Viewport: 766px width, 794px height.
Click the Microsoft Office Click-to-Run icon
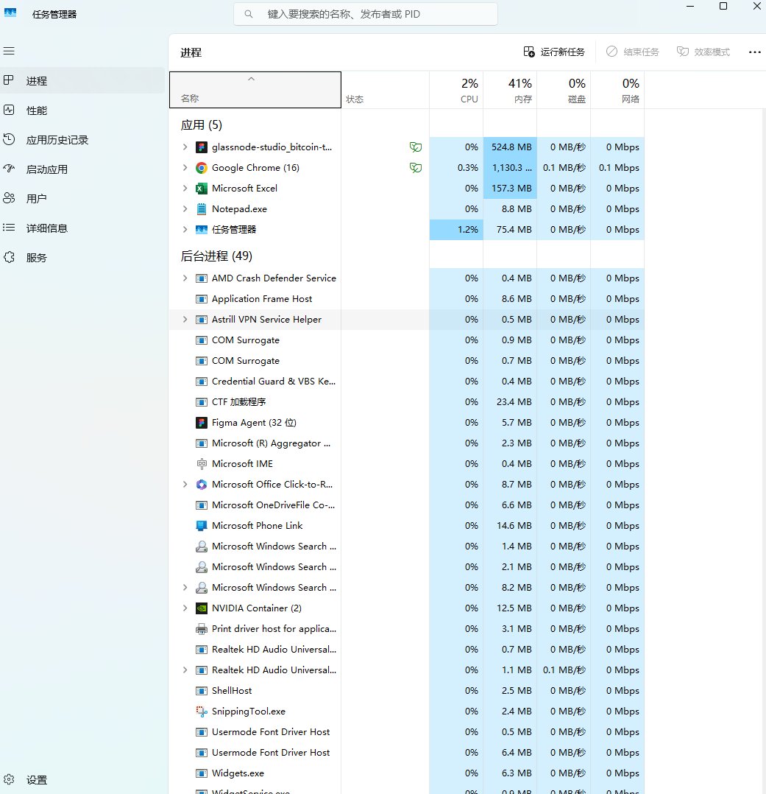pos(202,485)
